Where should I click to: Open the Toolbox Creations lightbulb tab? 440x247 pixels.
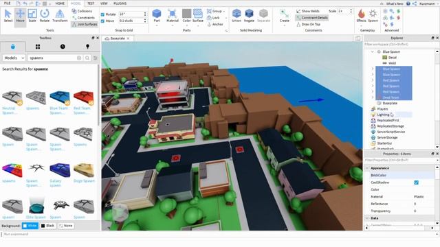(87, 47)
